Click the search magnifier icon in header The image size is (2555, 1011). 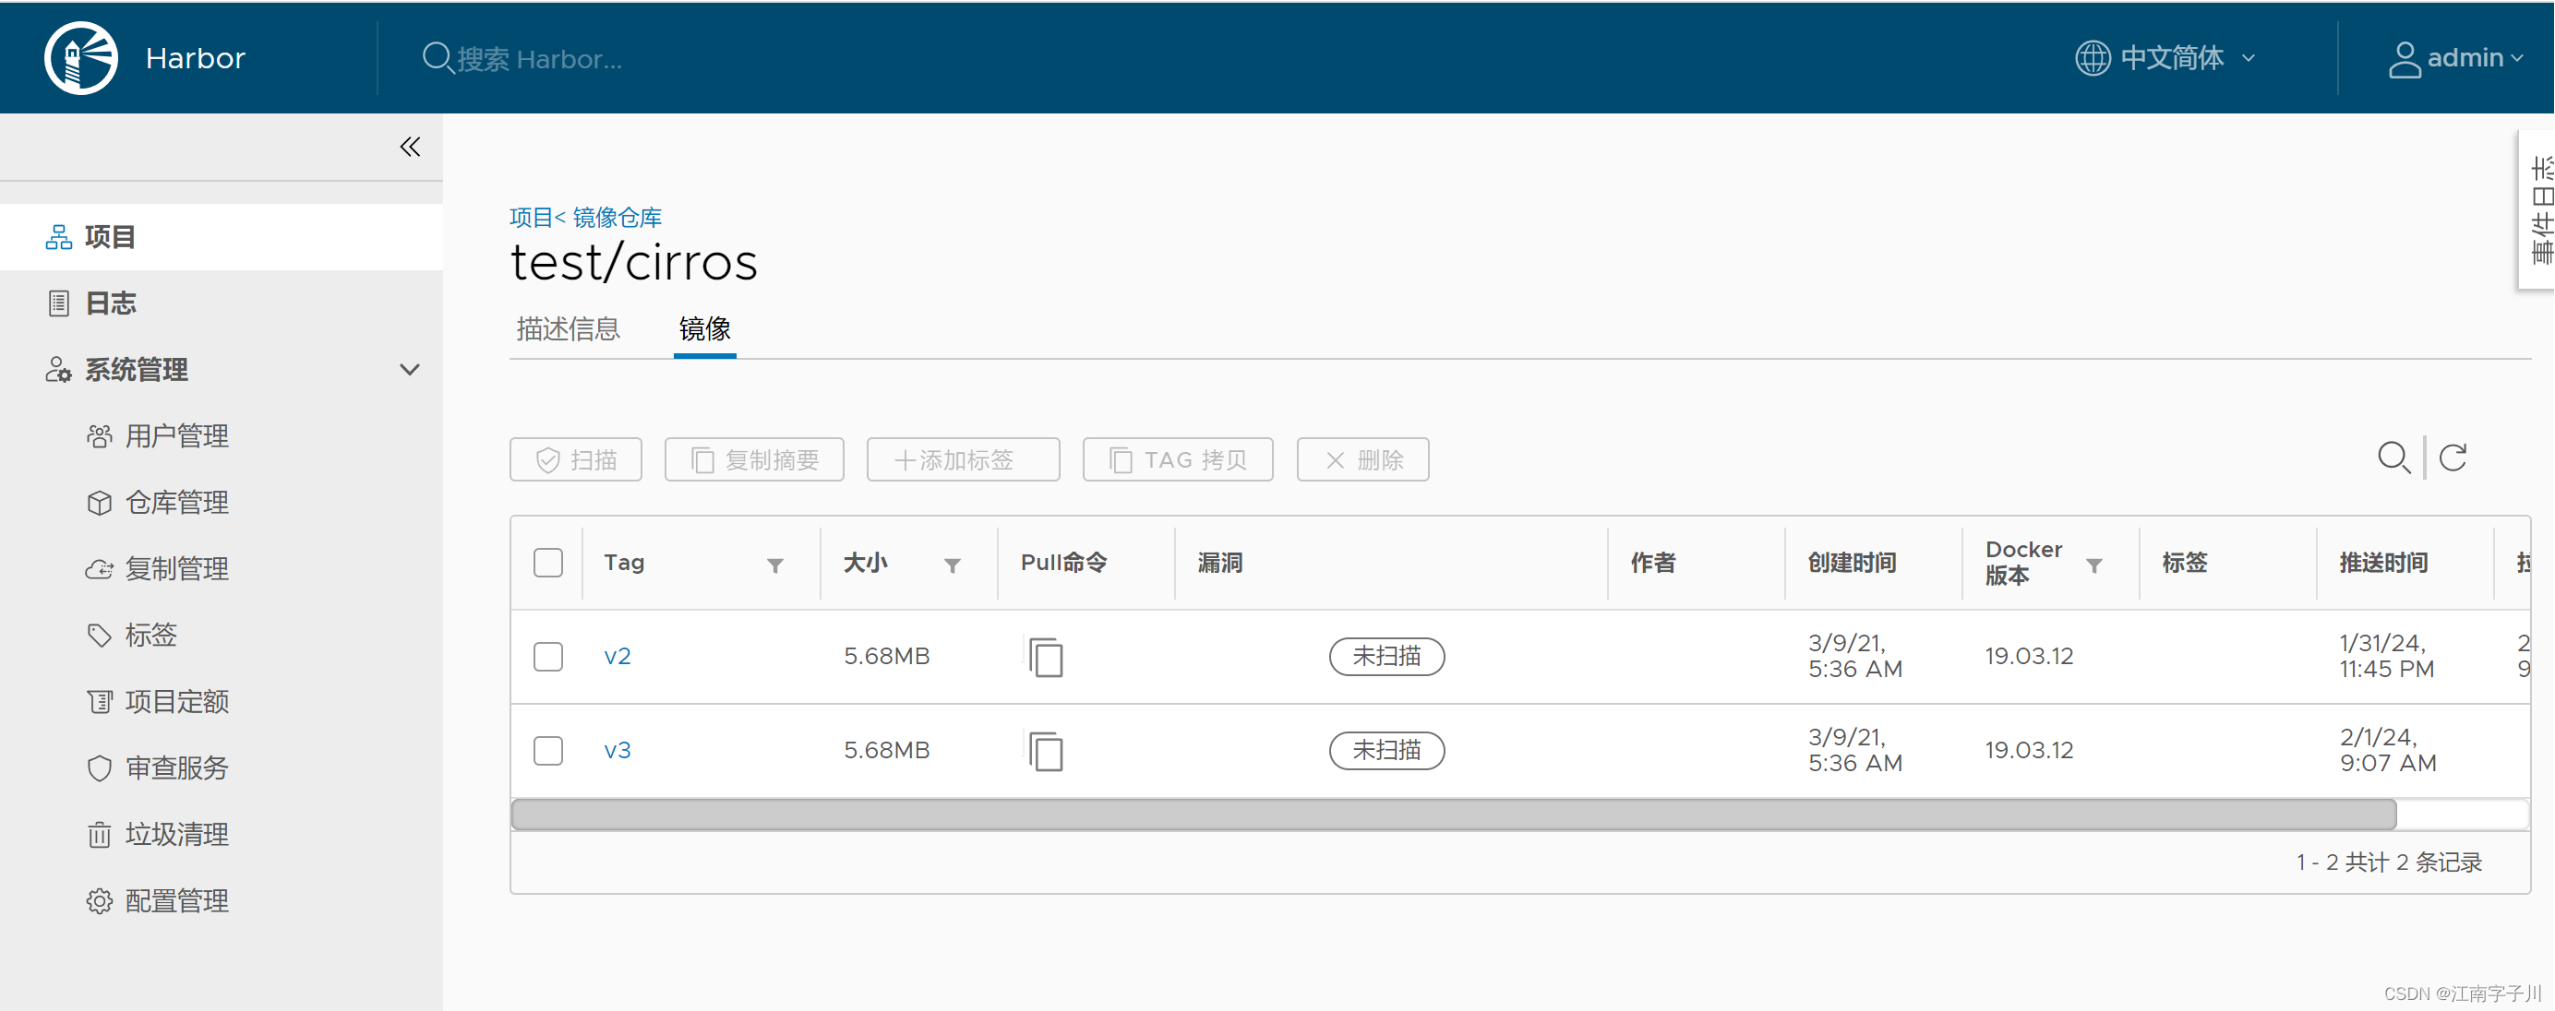437,57
